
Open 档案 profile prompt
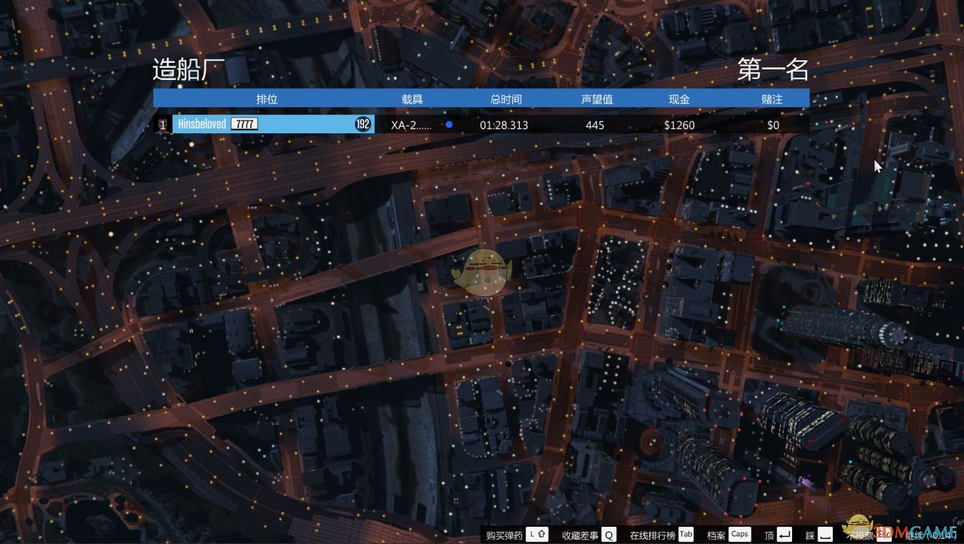716,535
